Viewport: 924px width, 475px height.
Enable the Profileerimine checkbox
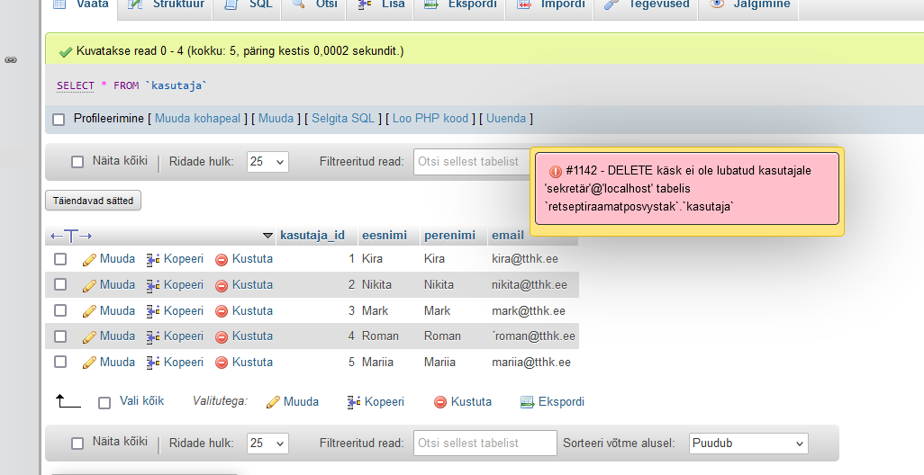pos(59,119)
